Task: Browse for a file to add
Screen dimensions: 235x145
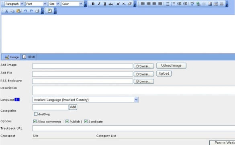Action: (x=144, y=74)
